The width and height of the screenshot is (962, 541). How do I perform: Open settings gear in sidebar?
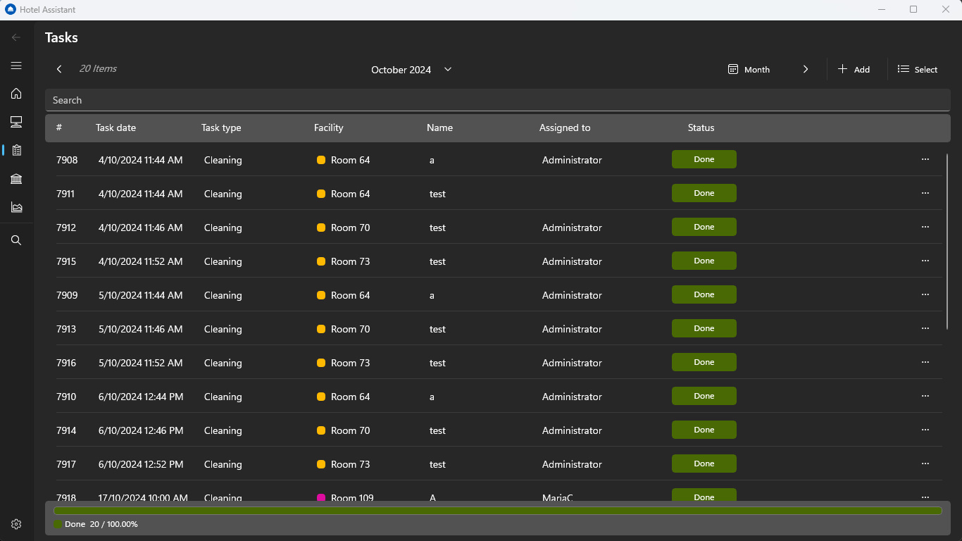point(16,524)
